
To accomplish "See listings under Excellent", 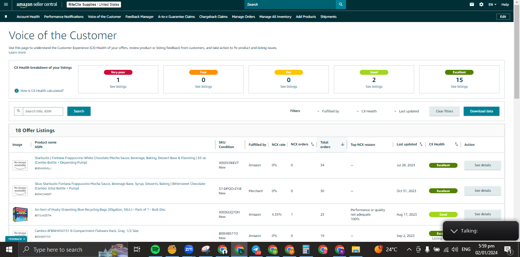I will click(x=459, y=87).
